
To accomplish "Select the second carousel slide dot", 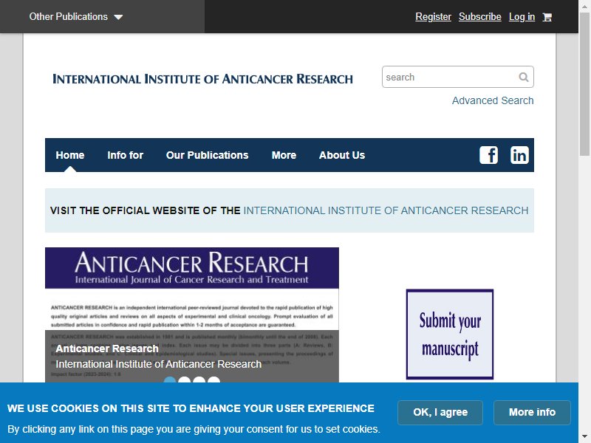I will point(184,380).
